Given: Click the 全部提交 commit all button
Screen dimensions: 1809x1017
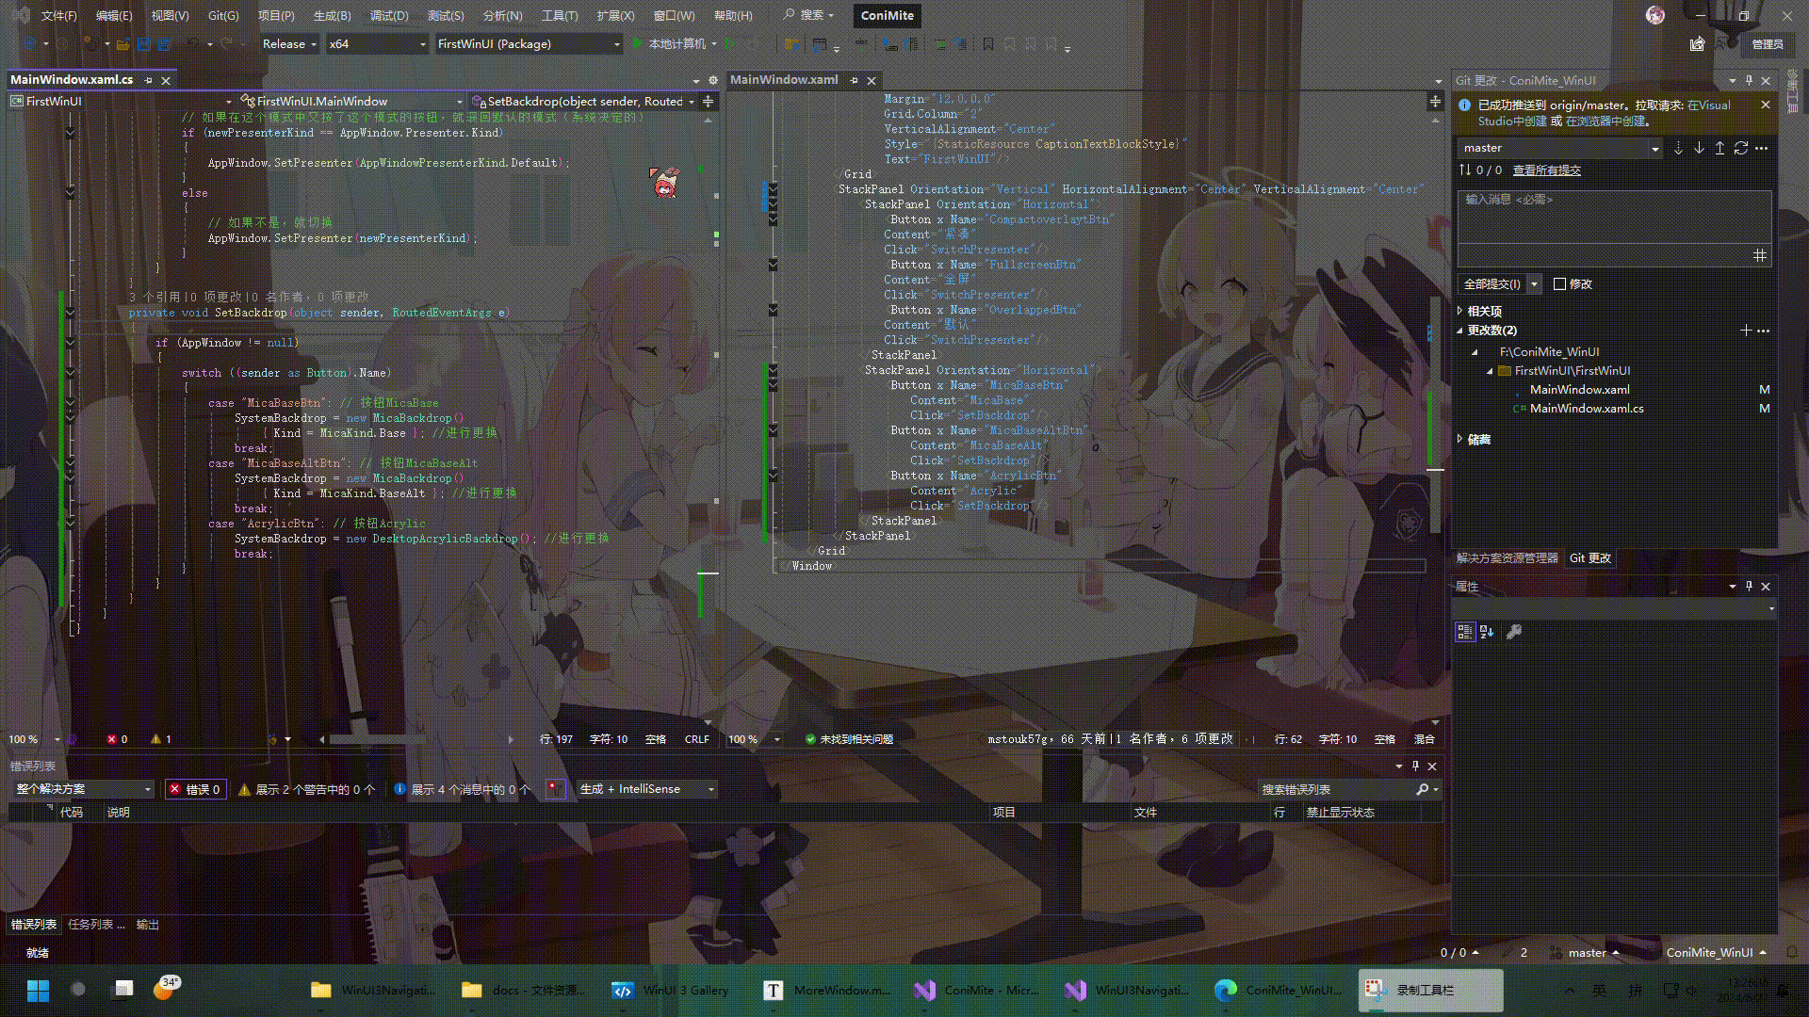Looking at the screenshot, I should pyautogui.click(x=1491, y=283).
